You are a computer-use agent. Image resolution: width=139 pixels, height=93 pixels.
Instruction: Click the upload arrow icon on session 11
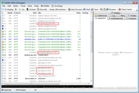(3, 26)
